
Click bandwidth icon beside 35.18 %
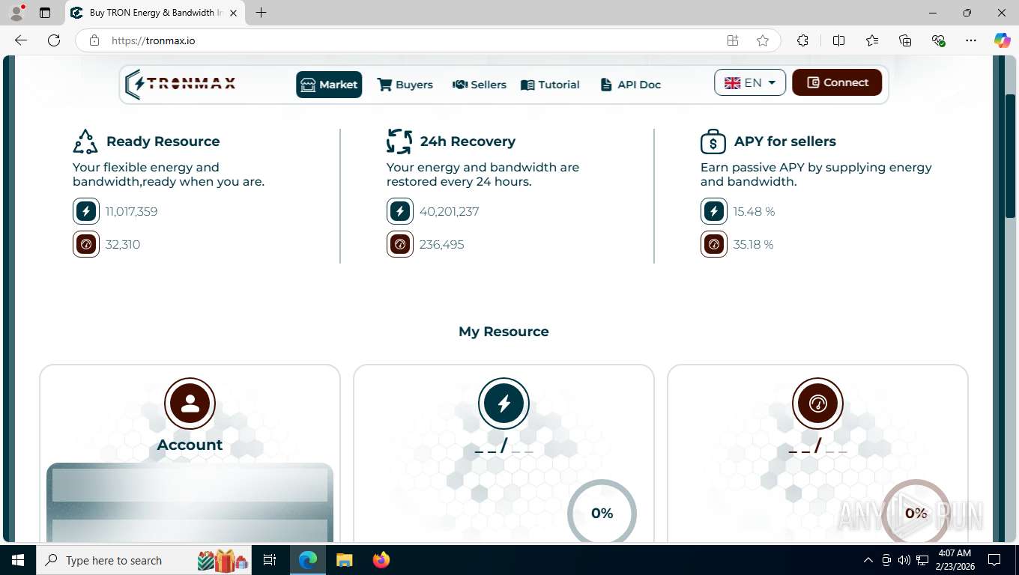tap(714, 244)
